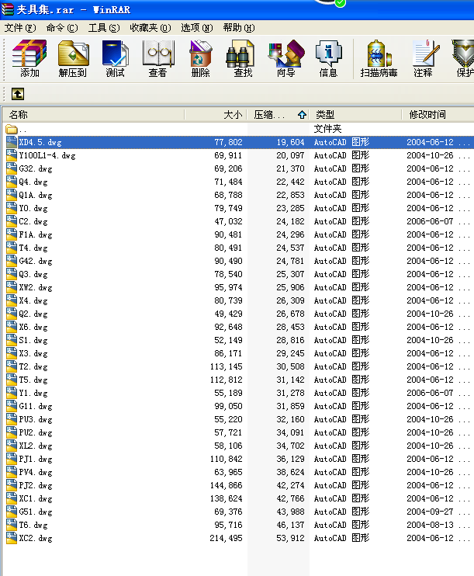Click the file icon of S1.dwg
This screenshot has height=576, width=474.
coord(12,340)
